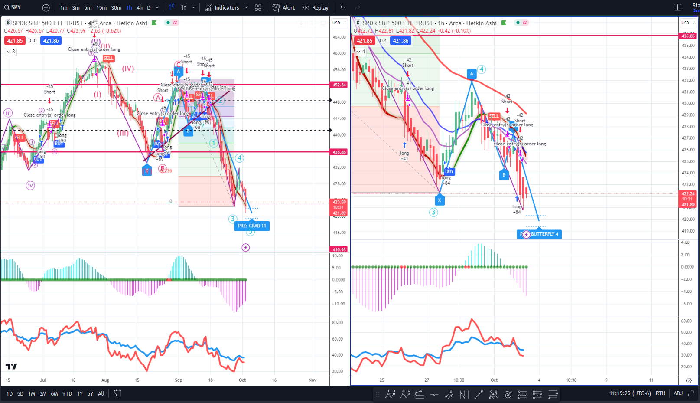This screenshot has width=700, height=403.
Task: Click the redo arrow
Action: (358, 8)
